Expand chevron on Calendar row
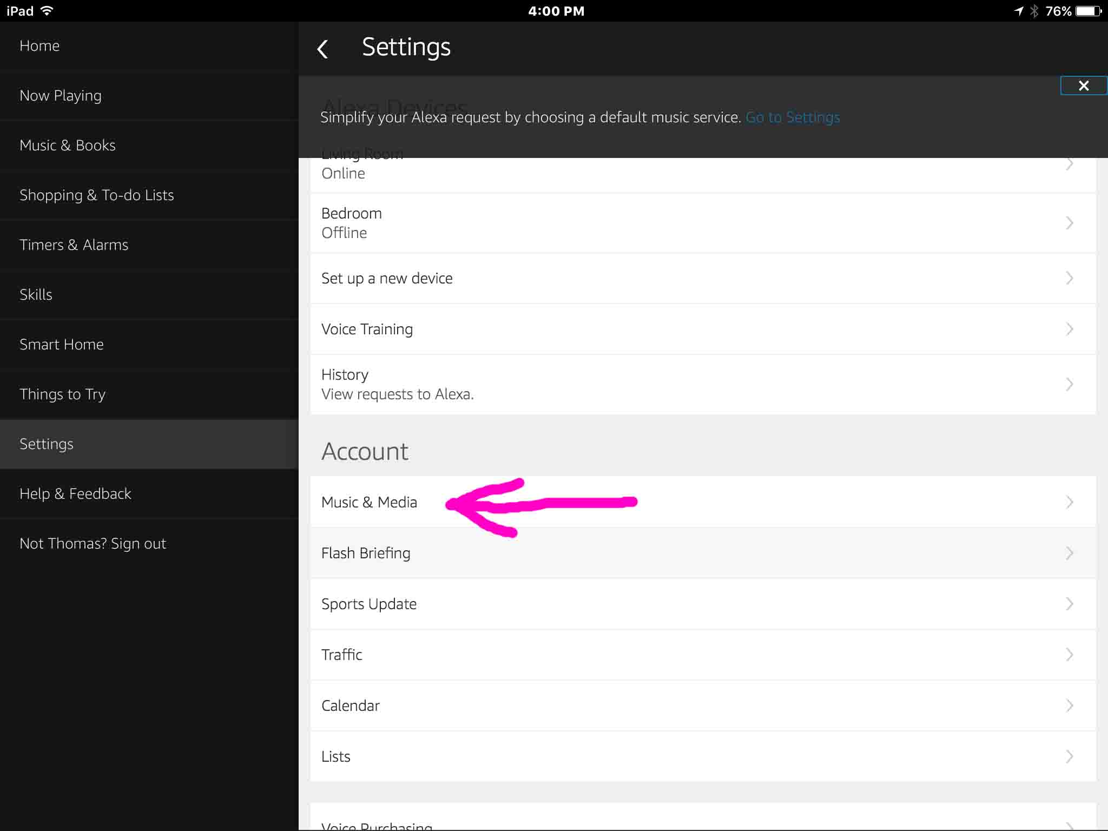The width and height of the screenshot is (1108, 831). click(1070, 705)
